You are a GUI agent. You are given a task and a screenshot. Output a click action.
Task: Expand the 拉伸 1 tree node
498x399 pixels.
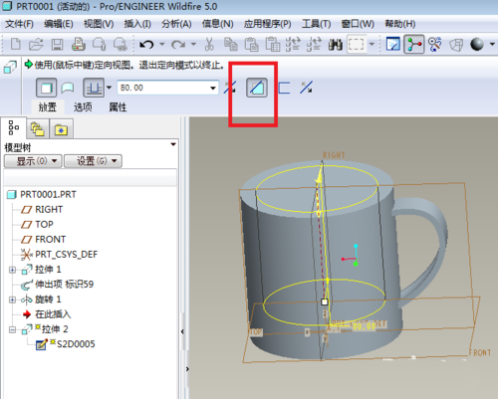(x=12, y=270)
